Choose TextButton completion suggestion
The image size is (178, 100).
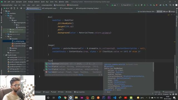[x=73, y=64]
